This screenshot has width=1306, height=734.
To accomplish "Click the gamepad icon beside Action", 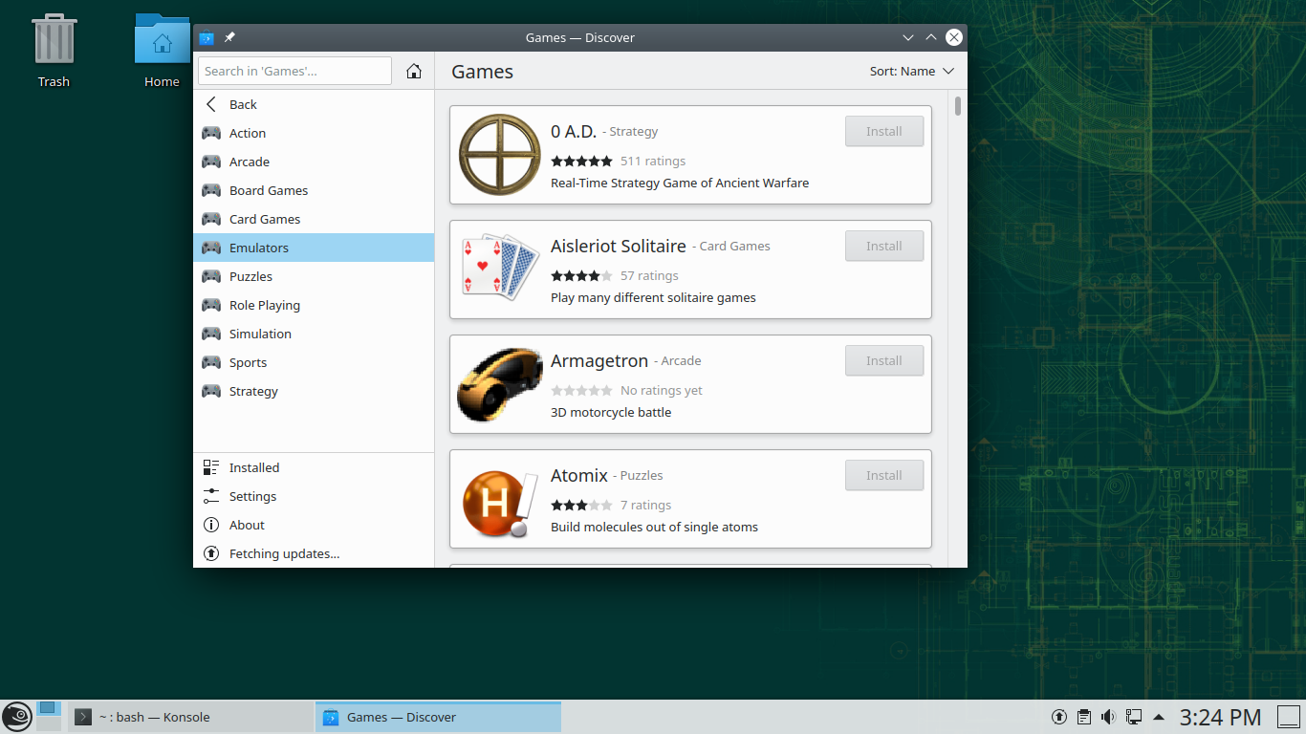I will click(211, 133).
